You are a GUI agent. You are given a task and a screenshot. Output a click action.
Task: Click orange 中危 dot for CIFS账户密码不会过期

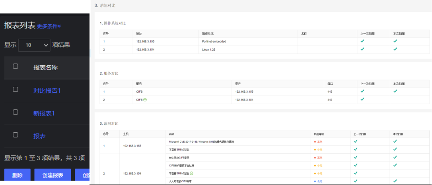(315, 166)
